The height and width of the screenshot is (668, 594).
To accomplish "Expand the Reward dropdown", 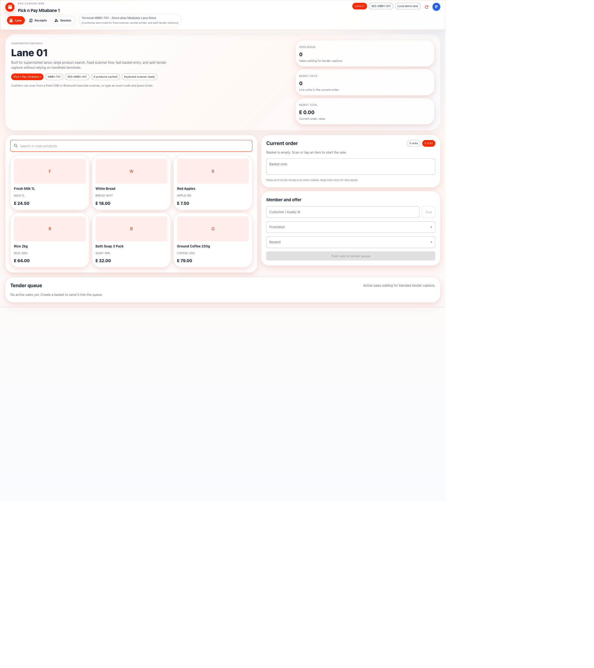I will 350,242.
